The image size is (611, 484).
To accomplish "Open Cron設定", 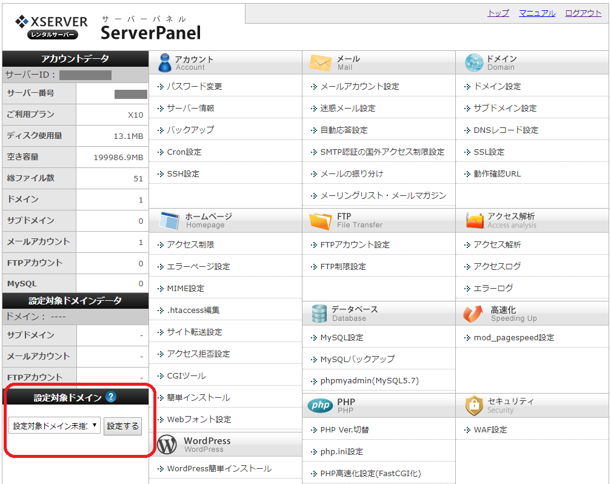I will (x=184, y=152).
